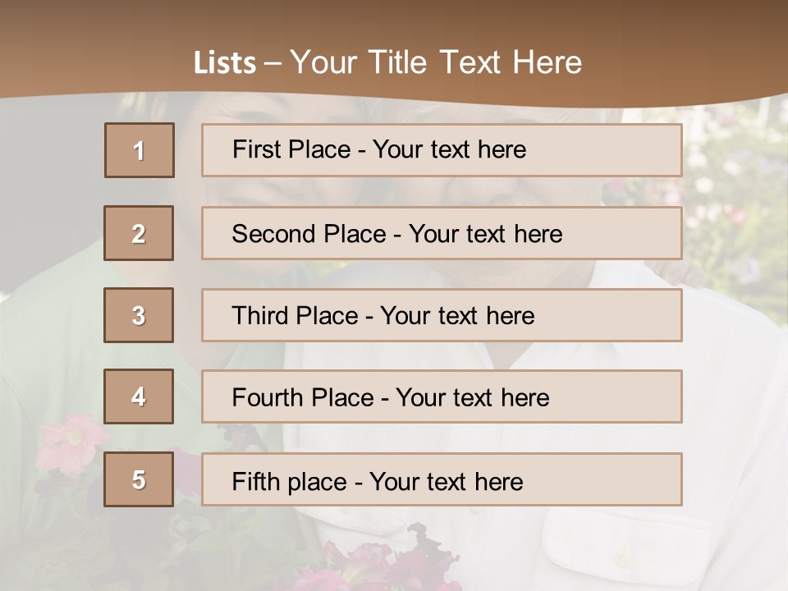Click the "Fourth Place" text box
This screenshot has width=788, height=591.
point(442,396)
